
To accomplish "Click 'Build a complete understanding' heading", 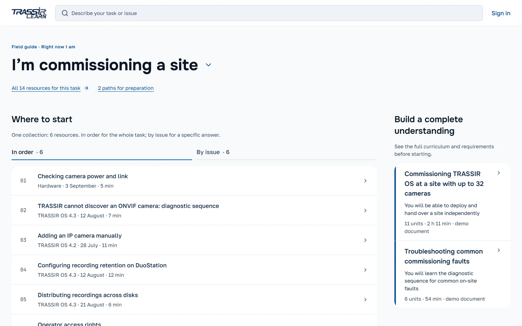I will [429, 125].
